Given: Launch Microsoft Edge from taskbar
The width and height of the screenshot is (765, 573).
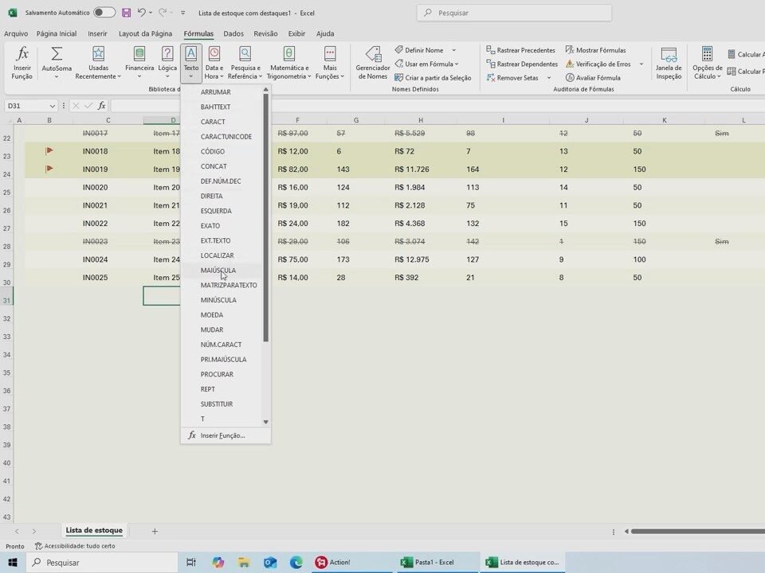Looking at the screenshot, I should [x=296, y=562].
